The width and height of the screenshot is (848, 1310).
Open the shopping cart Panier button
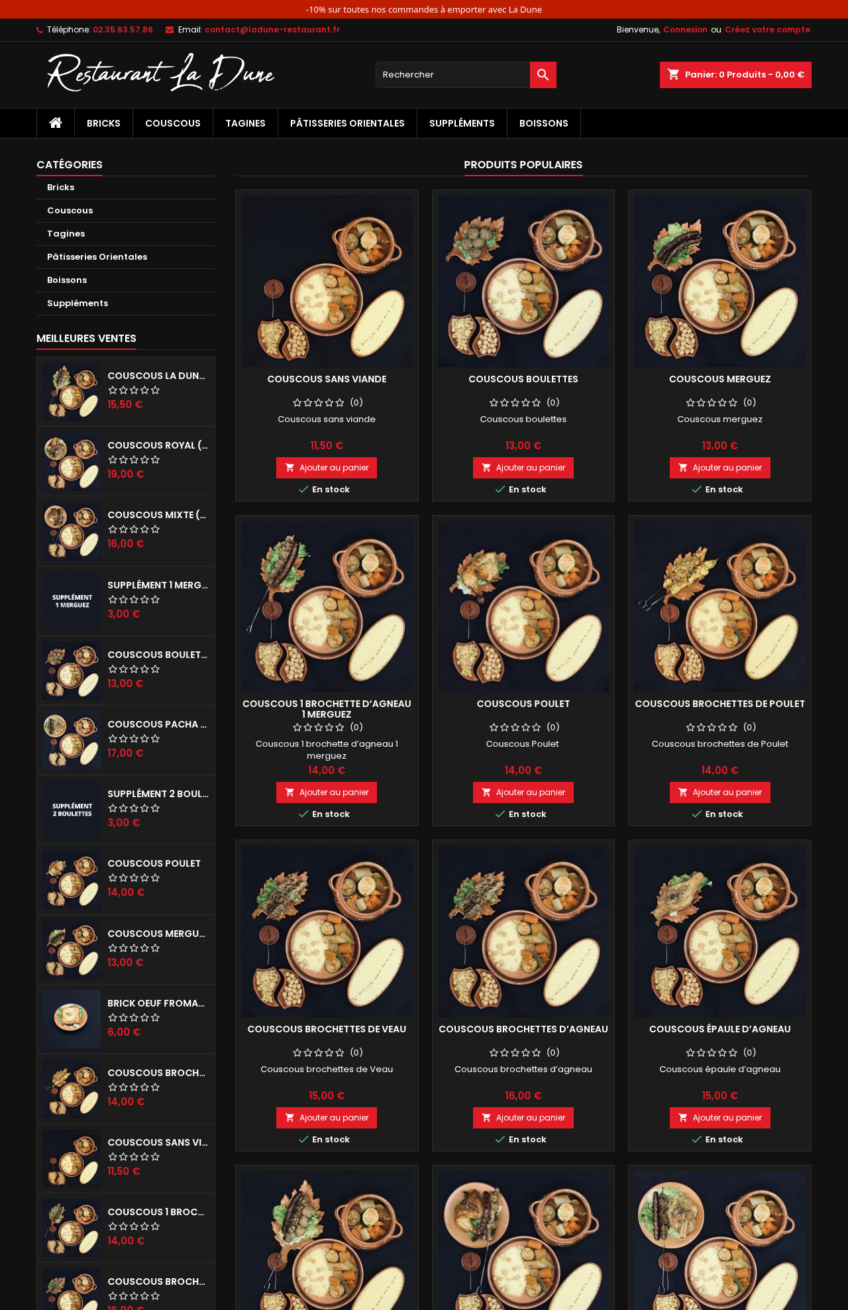point(735,75)
